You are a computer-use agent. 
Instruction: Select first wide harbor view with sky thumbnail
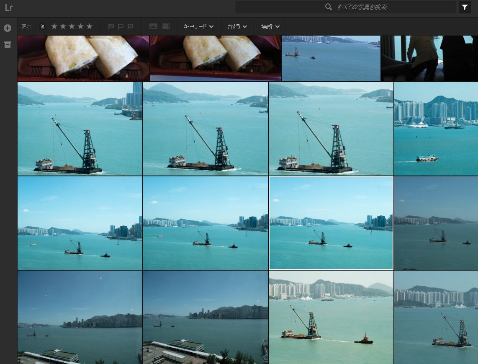[x=80, y=223]
